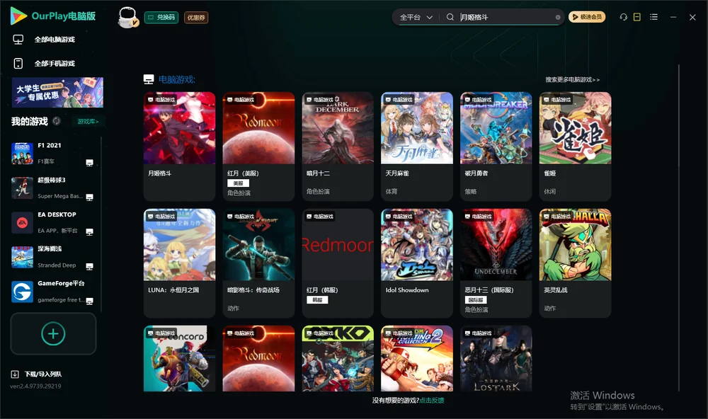Click the search magnifier icon

450,17
